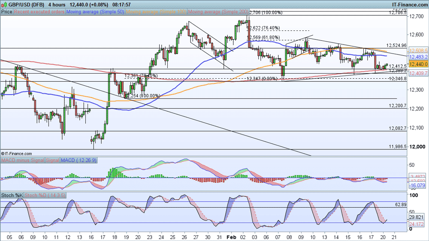
Task: Select the GBP/USD (DFB) instrument title
Action: point(27,5)
